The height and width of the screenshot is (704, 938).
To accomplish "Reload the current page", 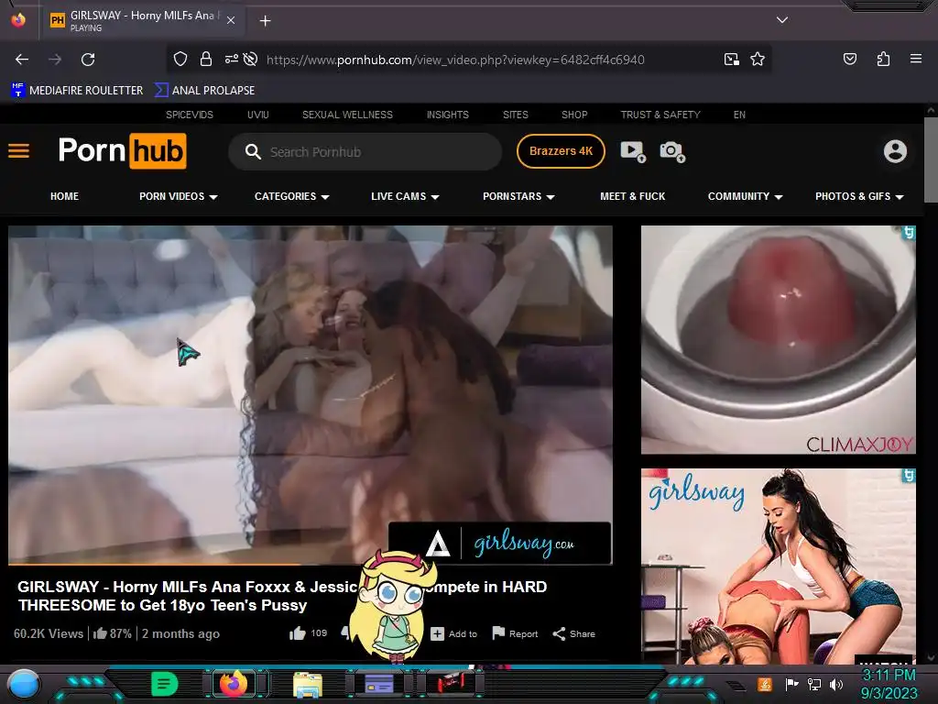I will [88, 60].
